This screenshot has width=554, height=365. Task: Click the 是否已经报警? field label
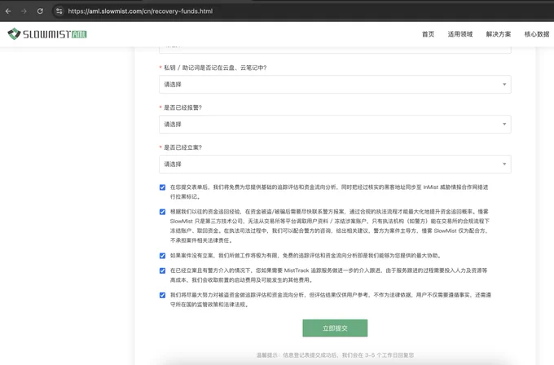click(182, 108)
